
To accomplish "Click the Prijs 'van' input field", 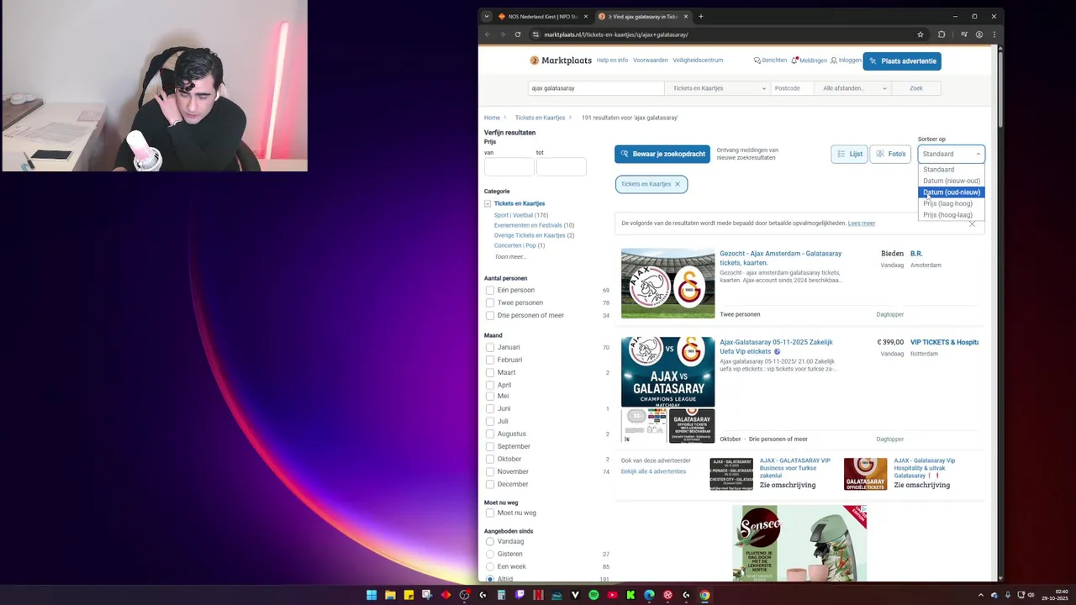I will pyautogui.click(x=509, y=166).
